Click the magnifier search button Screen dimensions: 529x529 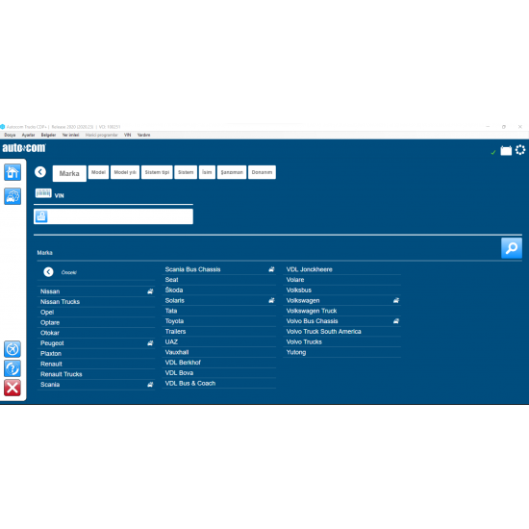click(x=512, y=248)
